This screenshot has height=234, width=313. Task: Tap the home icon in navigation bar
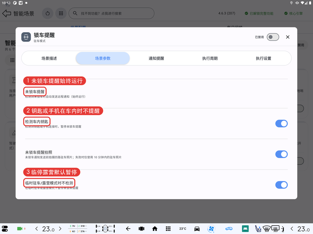[155, 229]
